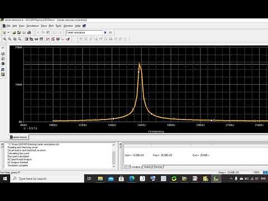The width and height of the screenshot is (268, 201).
Task: Click the Run simulation play button
Action: (x=106, y=32)
